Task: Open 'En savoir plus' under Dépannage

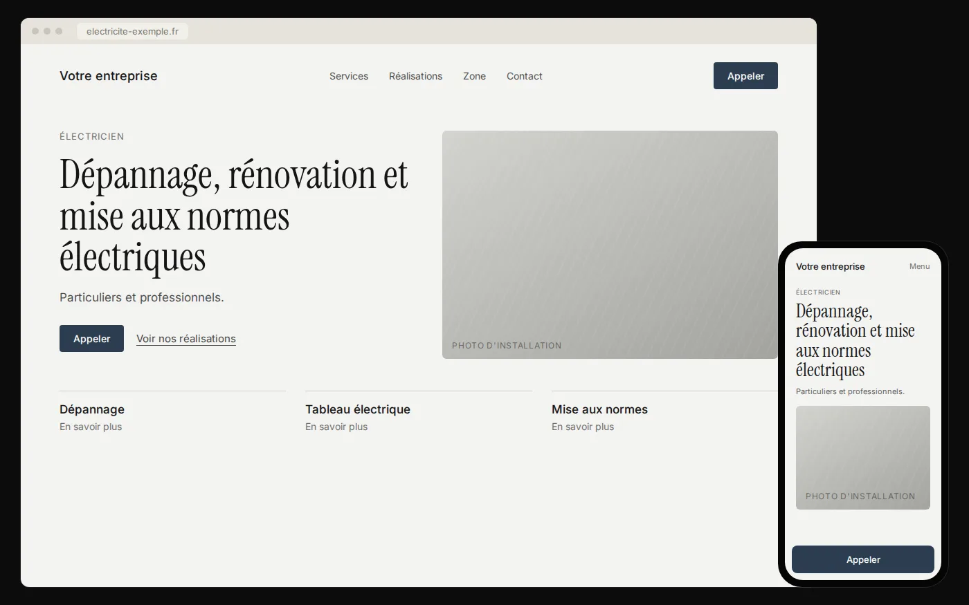Action: (91, 427)
